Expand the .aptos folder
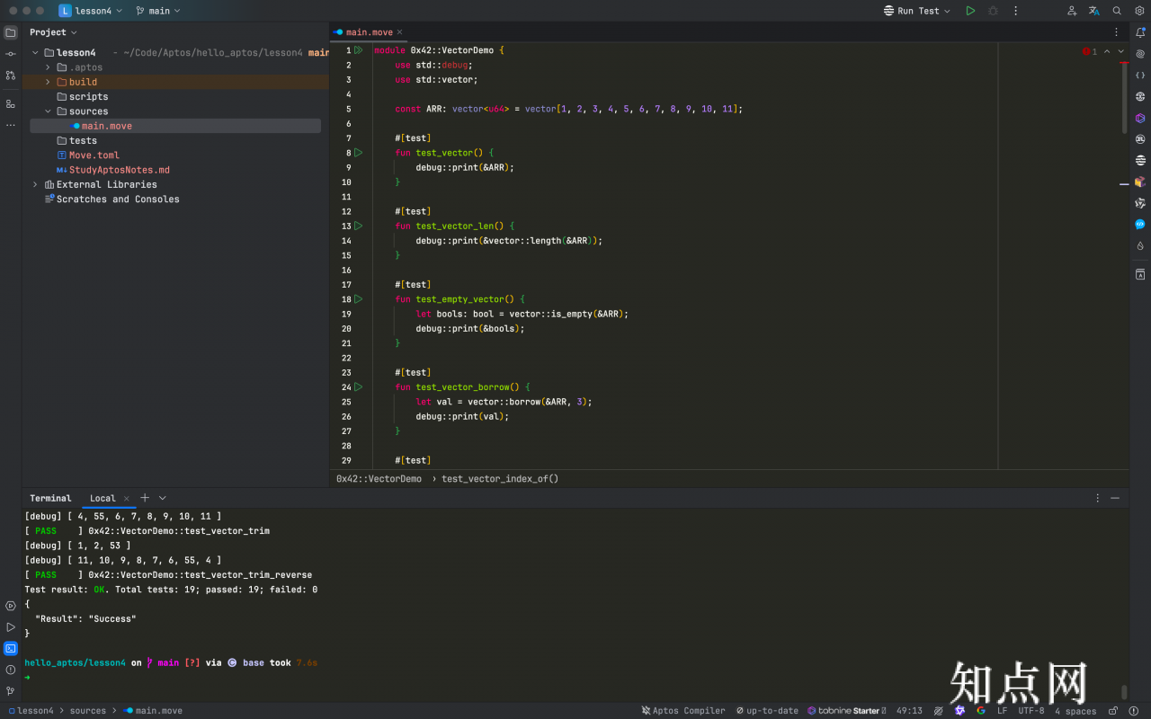This screenshot has height=719, width=1151. (x=48, y=67)
